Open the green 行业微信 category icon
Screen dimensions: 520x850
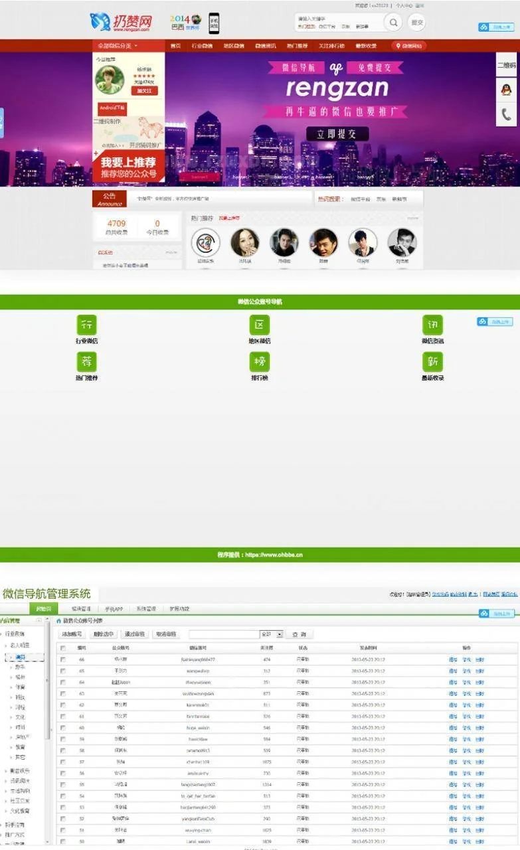click(x=87, y=325)
